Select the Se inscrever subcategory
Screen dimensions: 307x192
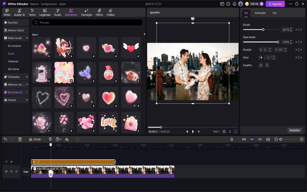point(14,46)
